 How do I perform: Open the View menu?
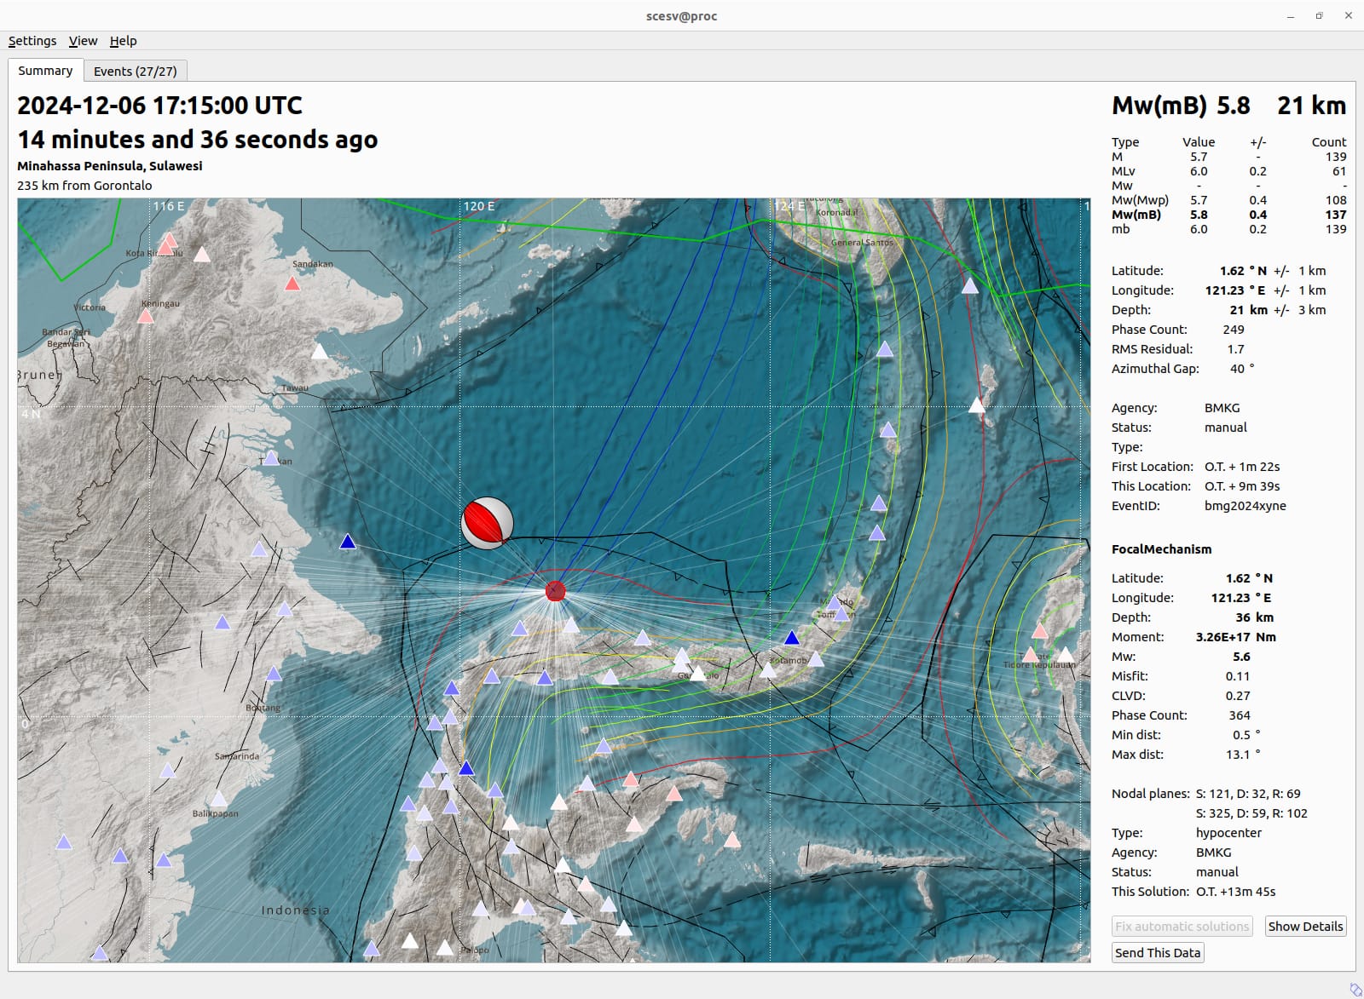click(83, 41)
